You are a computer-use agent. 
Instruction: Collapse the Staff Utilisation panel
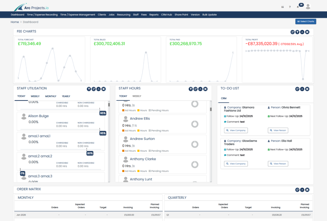(99, 89)
